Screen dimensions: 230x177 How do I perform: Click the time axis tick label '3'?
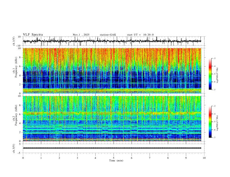click(77, 158)
